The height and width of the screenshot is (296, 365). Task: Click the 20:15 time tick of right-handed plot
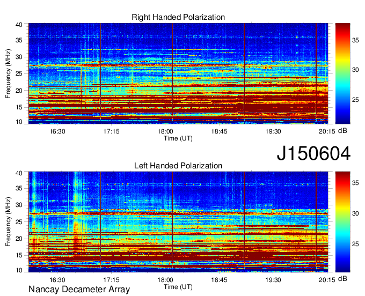[327, 131]
